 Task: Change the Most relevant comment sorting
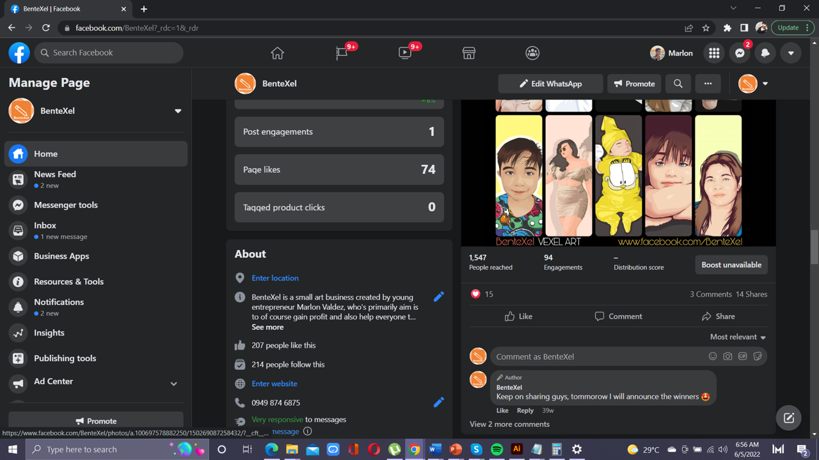(x=738, y=337)
